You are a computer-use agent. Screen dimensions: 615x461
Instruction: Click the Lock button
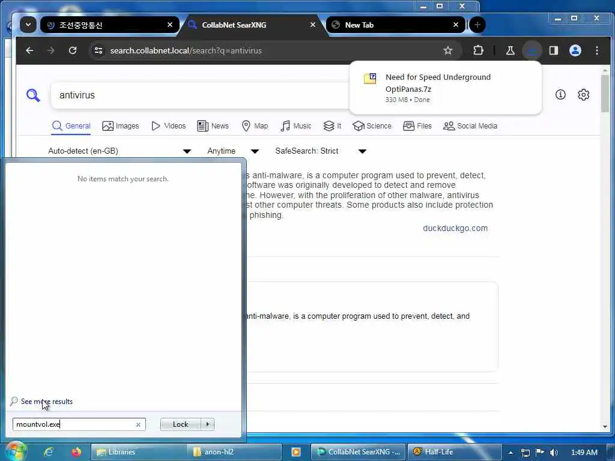(x=180, y=424)
